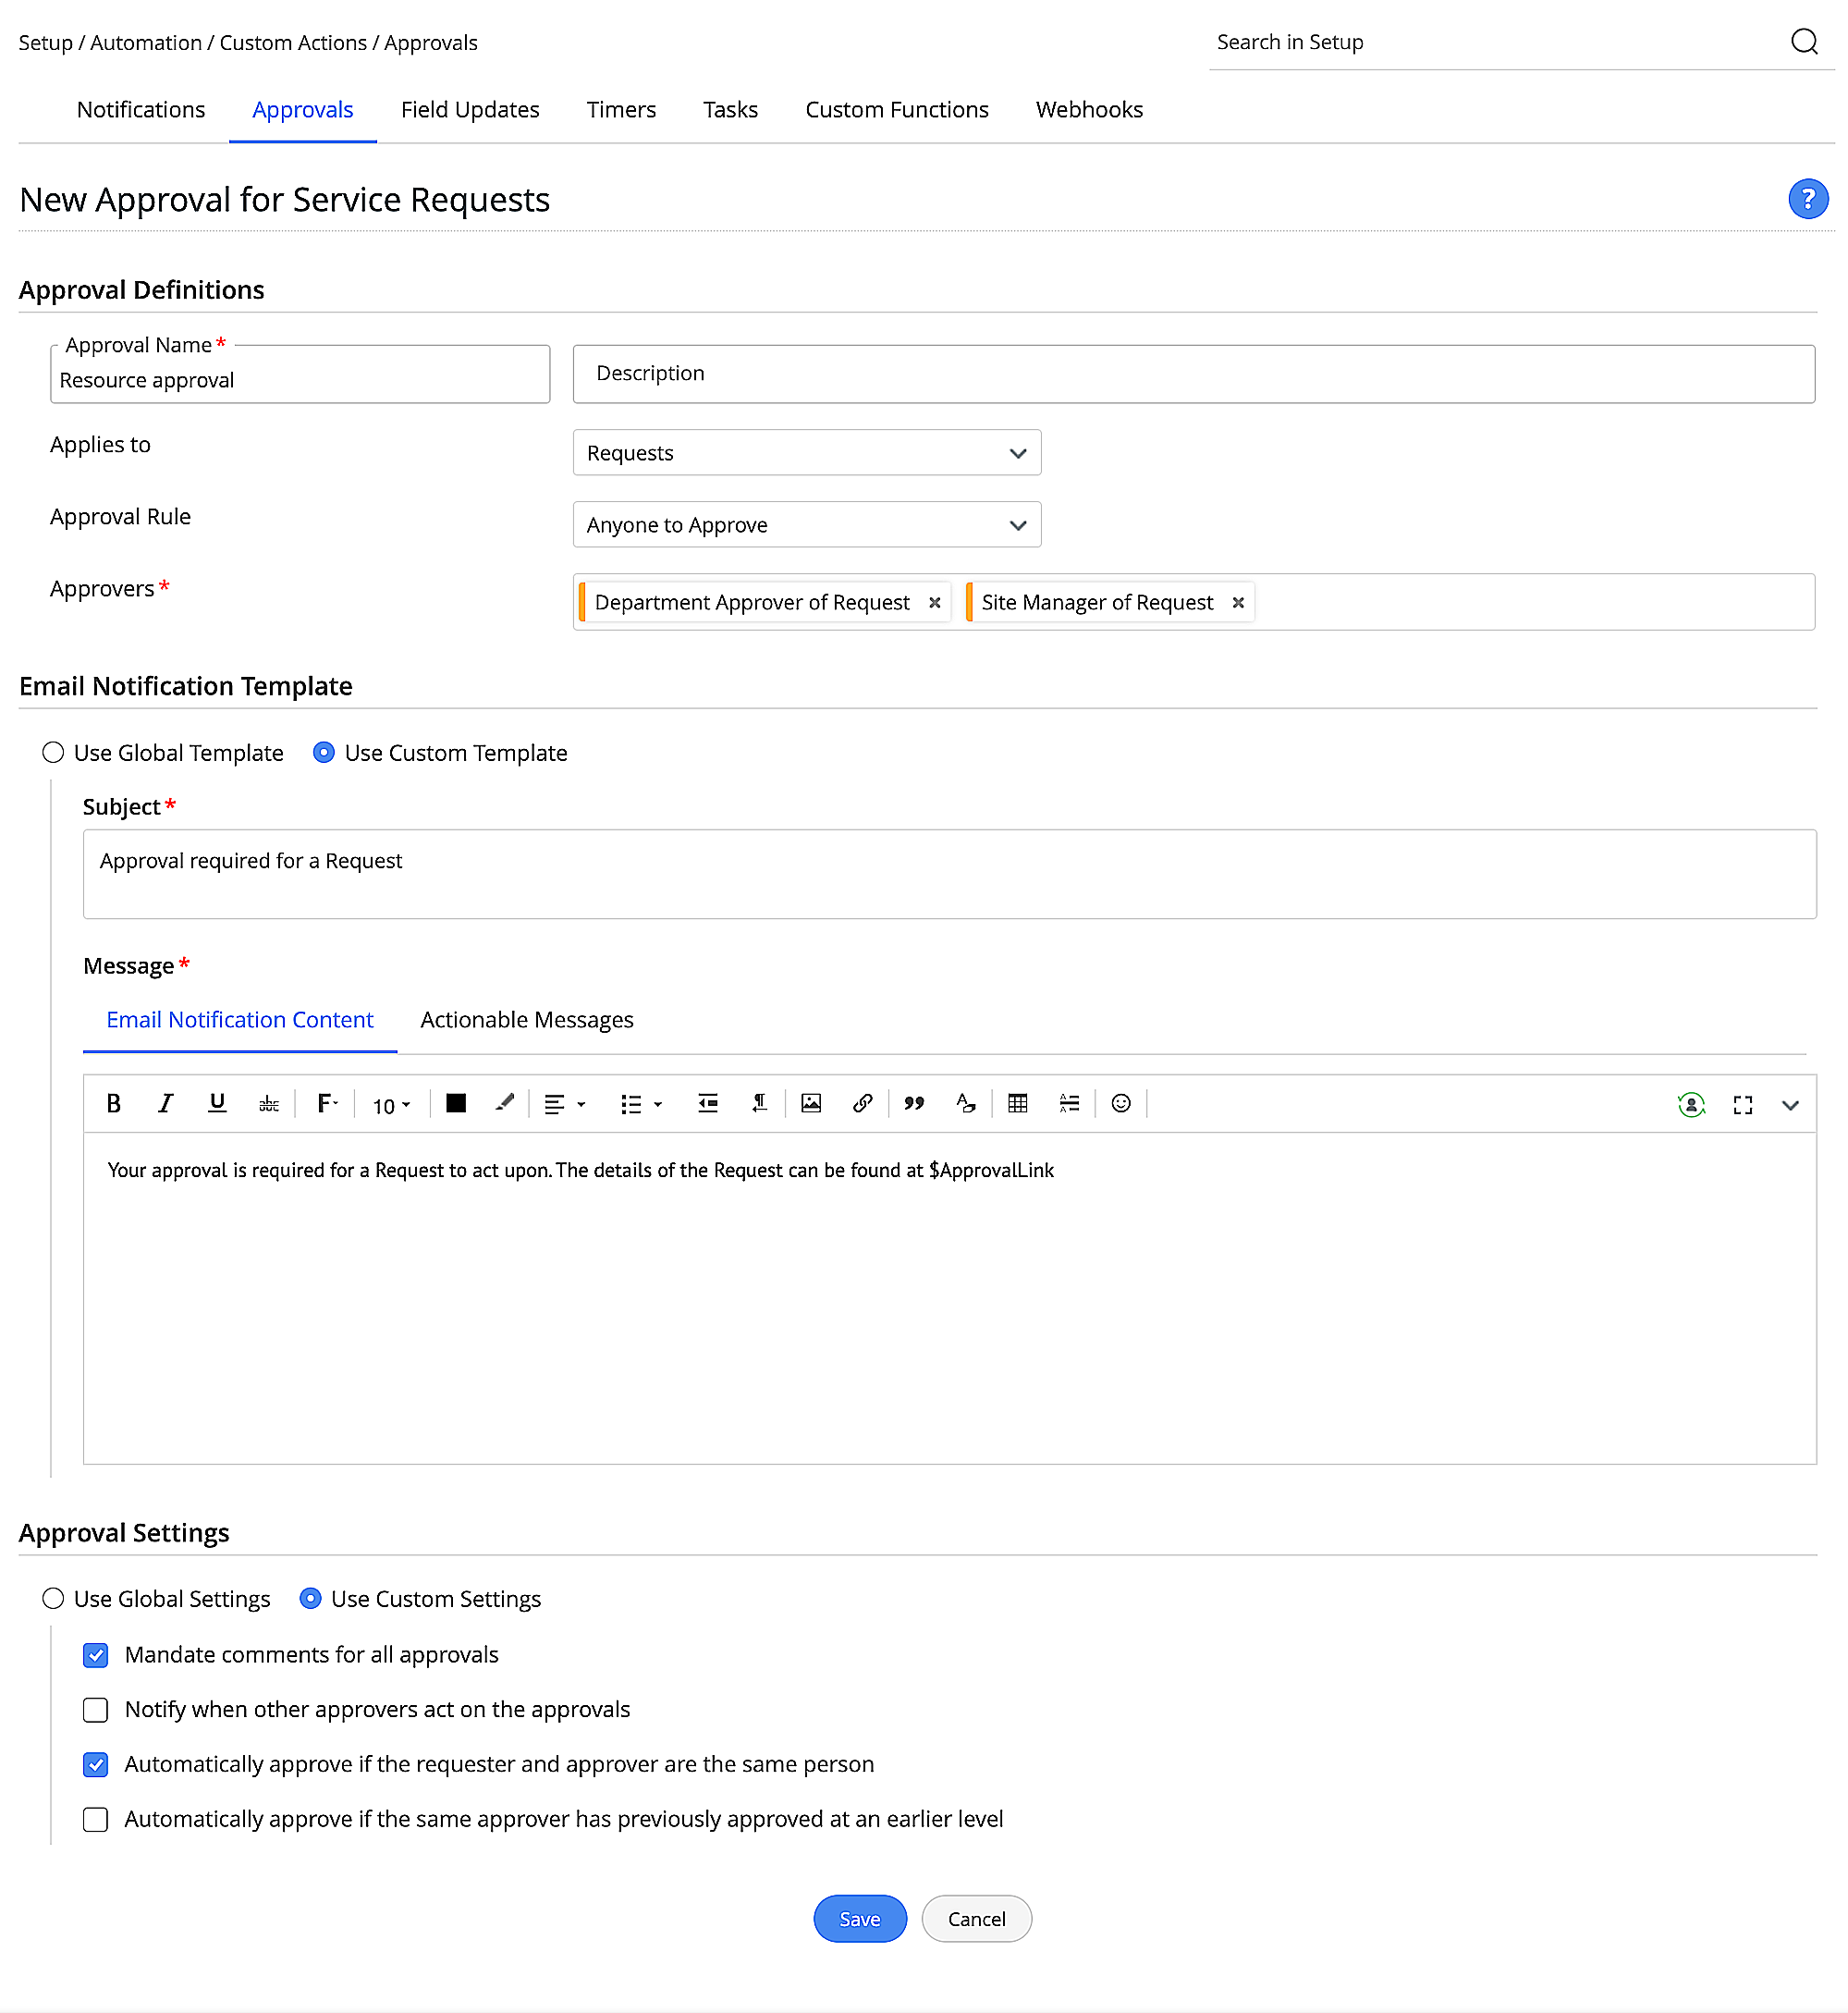Select the Use Global Template radio button
The image size is (1848, 2013).
pyautogui.click(x=53, y=753)
